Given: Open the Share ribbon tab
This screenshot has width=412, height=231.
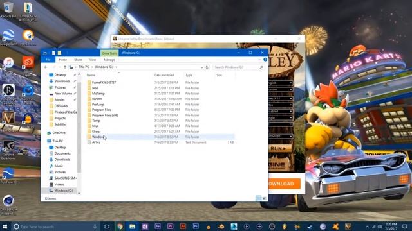Looking at the screenshot, I should click(78, 60).
